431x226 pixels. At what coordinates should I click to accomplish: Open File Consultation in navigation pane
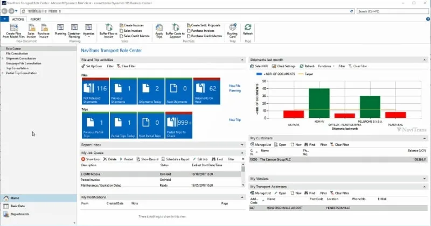point(17,54)
